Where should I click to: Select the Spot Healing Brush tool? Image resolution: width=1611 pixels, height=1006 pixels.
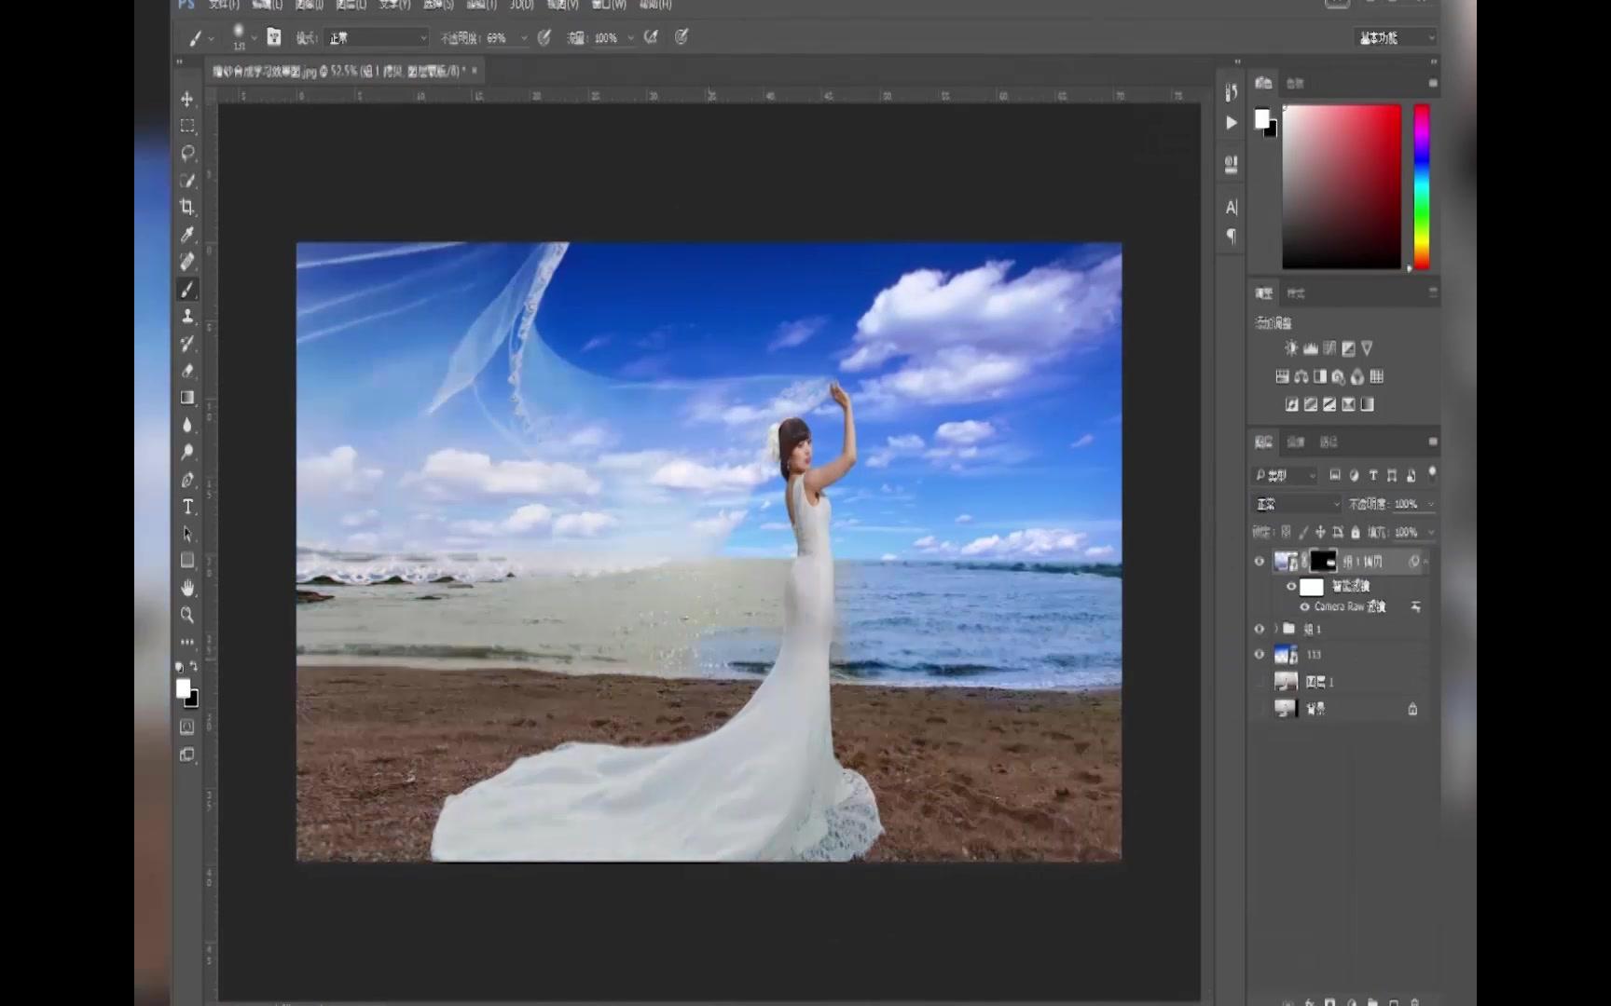(187, 262)
